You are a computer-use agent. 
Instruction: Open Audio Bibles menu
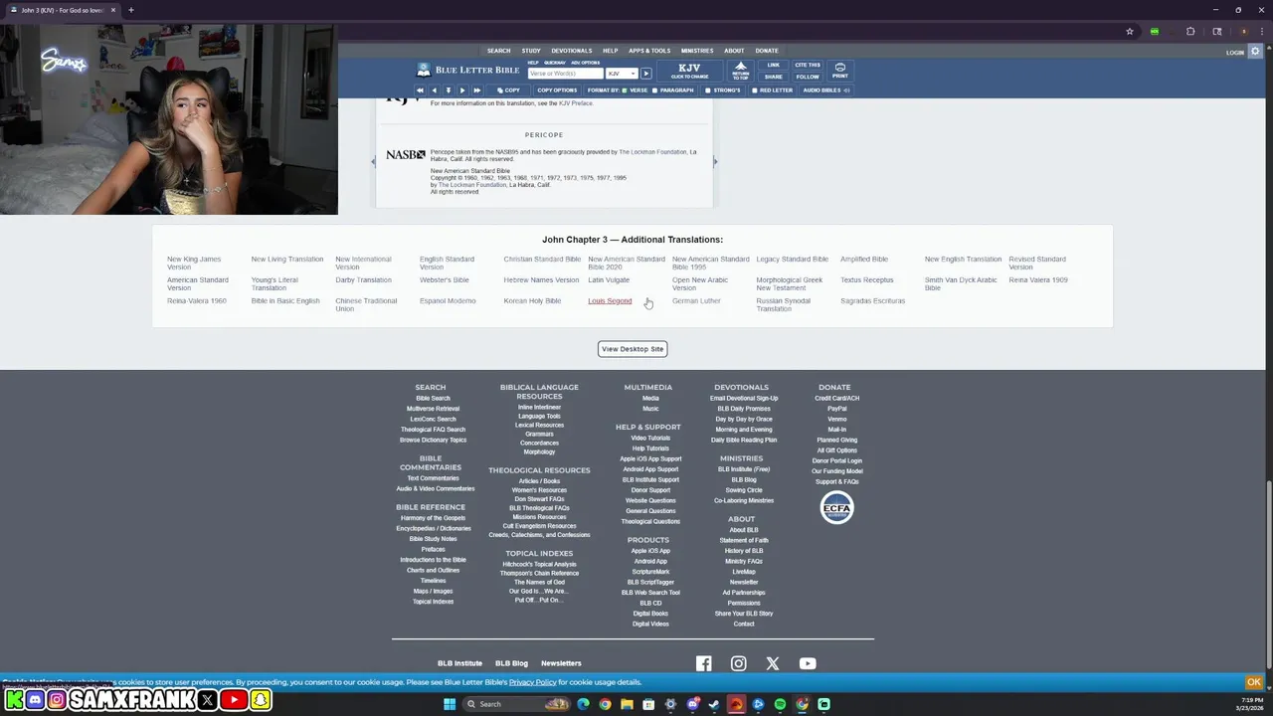825,90
